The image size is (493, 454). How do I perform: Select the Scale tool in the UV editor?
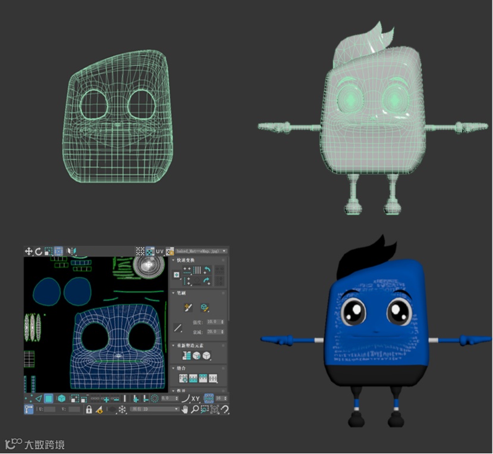click(48, 251)
